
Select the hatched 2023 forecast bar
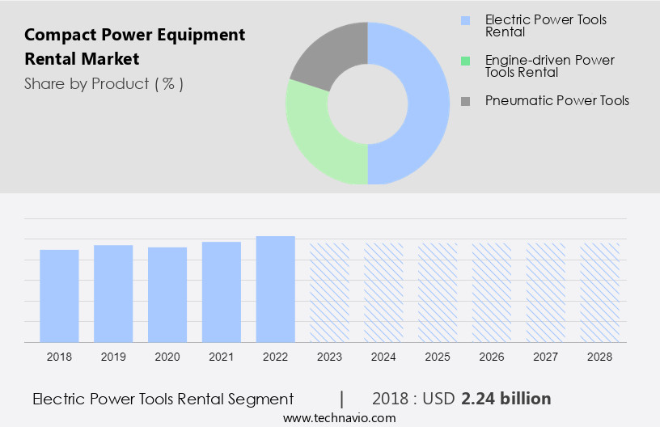(x=329, y=292)
